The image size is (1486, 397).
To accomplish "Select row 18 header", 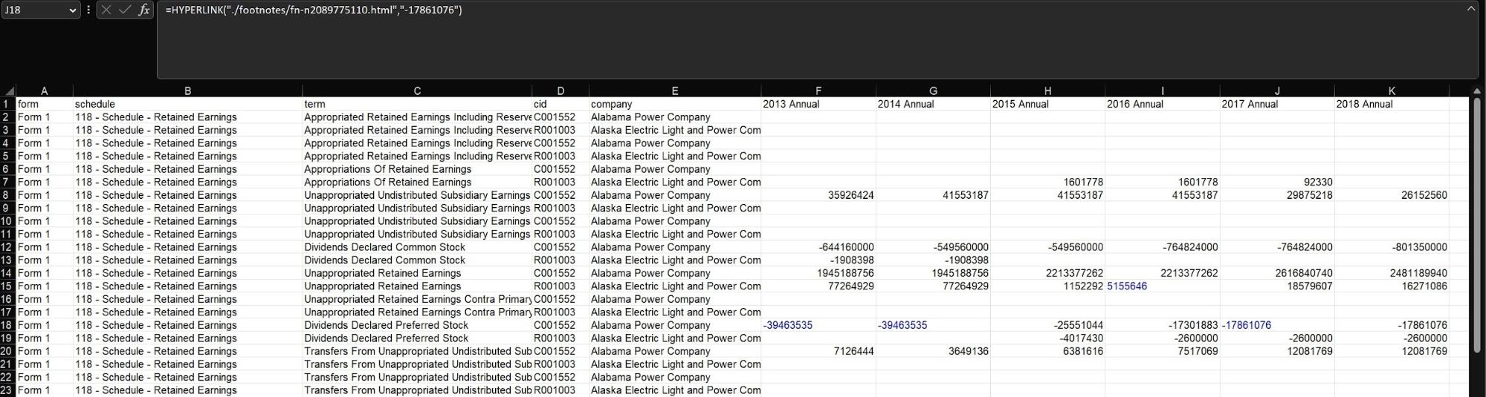I will click(x=8, y=325).
